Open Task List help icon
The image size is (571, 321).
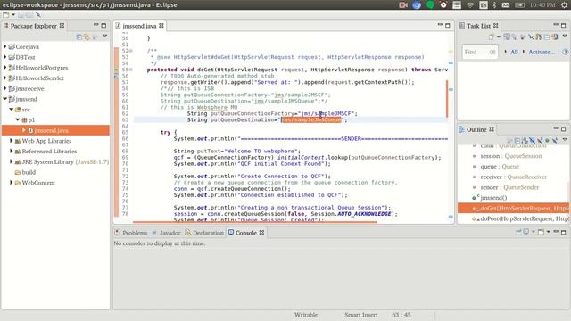(565, 52)
